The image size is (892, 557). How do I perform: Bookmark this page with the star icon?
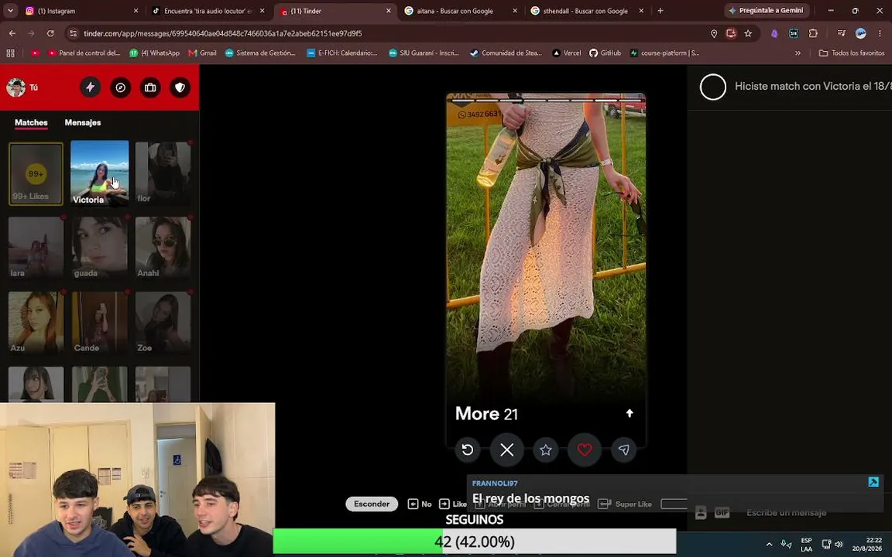(x=748, y=33)
